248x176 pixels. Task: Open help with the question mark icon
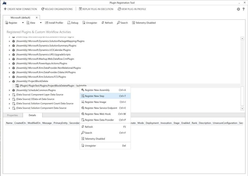click(x=244, y=9)
